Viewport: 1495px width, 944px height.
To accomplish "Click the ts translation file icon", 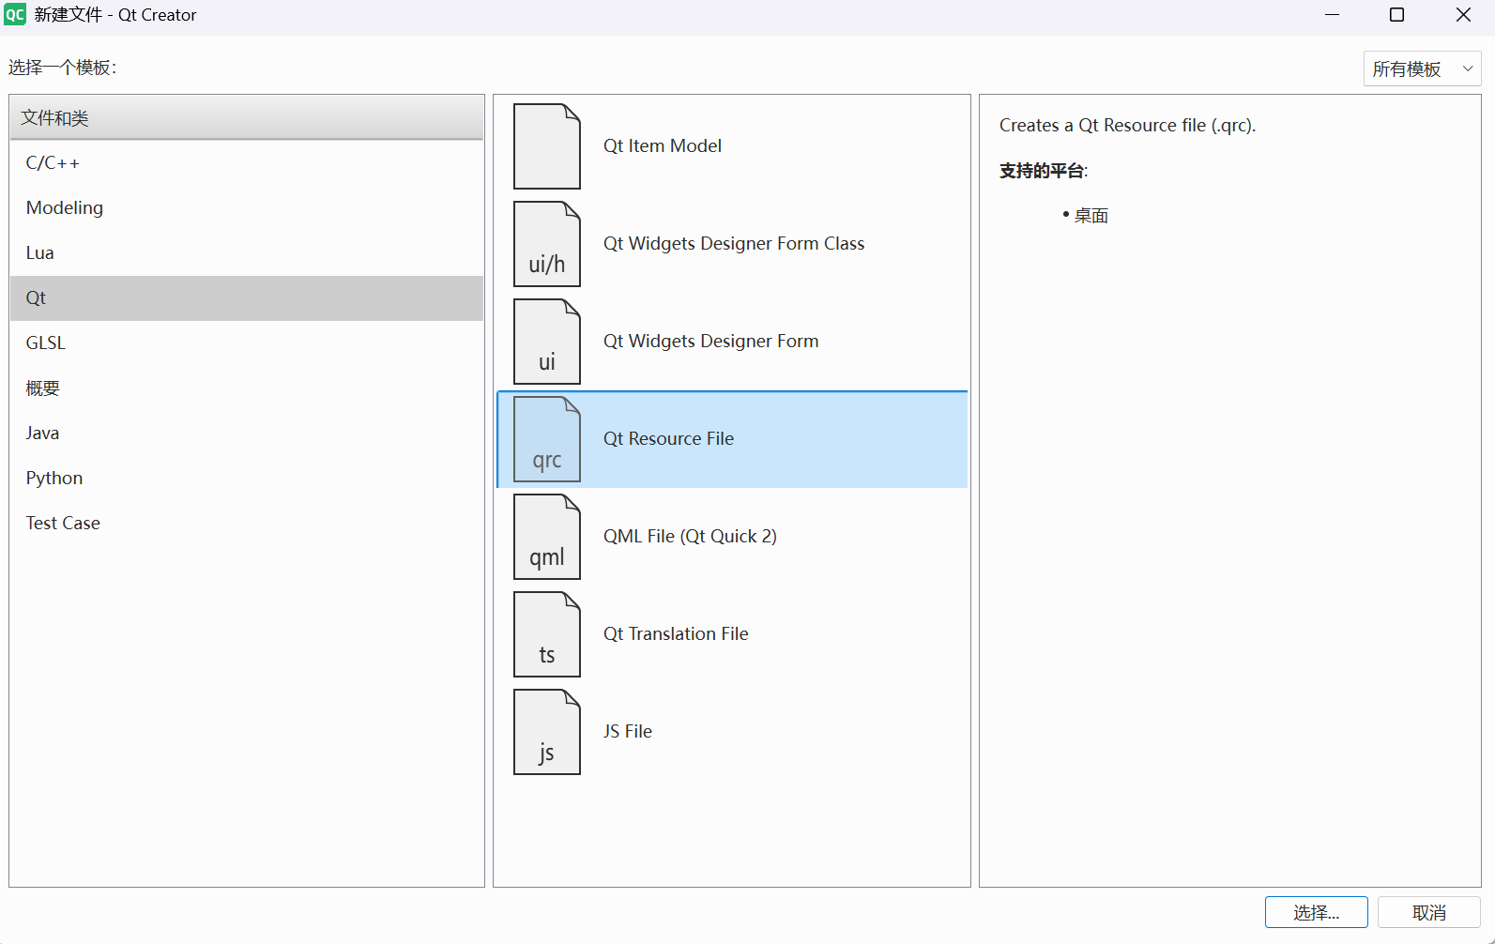I will click(x=547, y=634).
